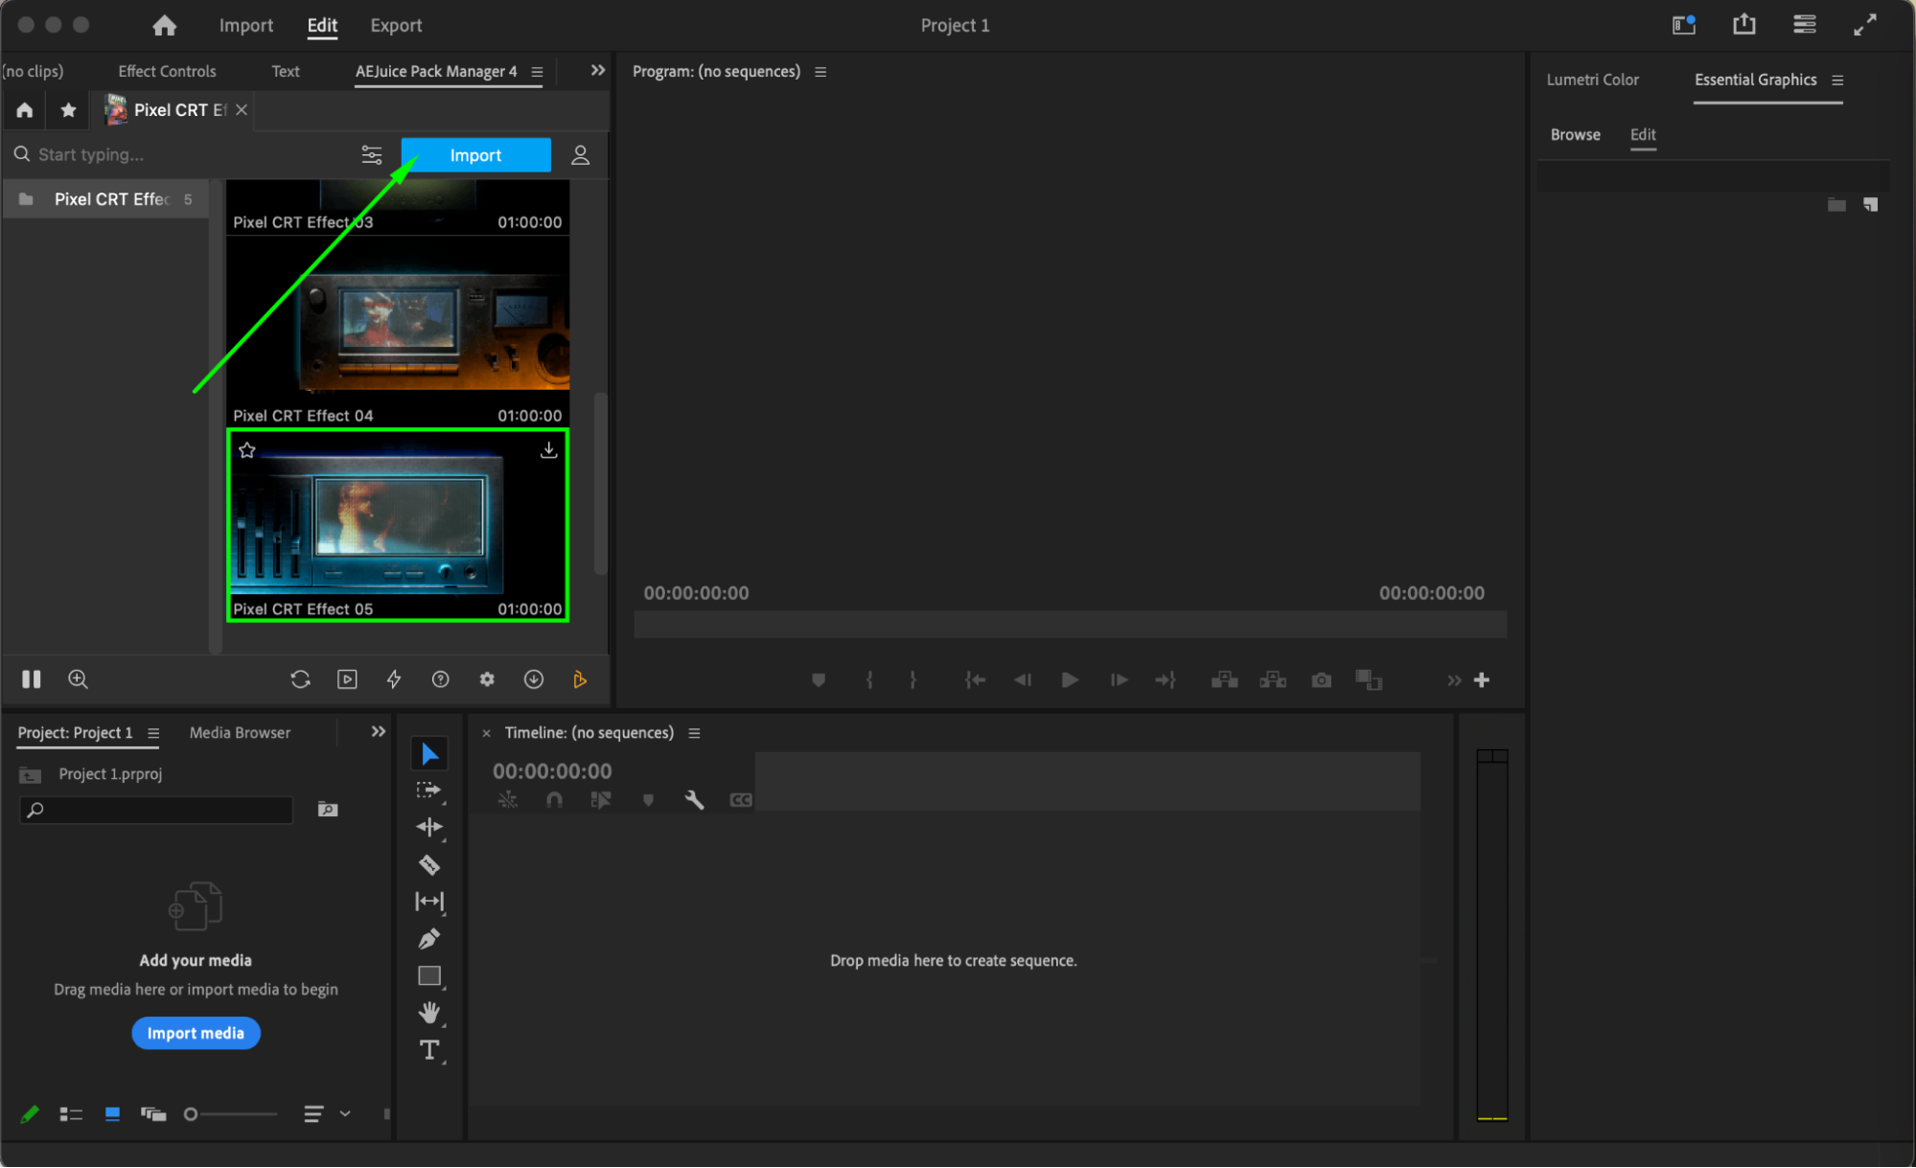
Task: Expand hidden source panel tabs chevron
Action: tap(597, 71)
